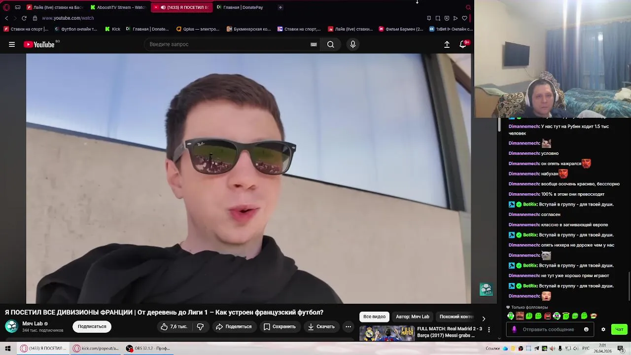This screenshot has width=631, height=355.
Task: Open the Real Madrid 2-3 Barça video thumbnail
Action: [387, 333]
